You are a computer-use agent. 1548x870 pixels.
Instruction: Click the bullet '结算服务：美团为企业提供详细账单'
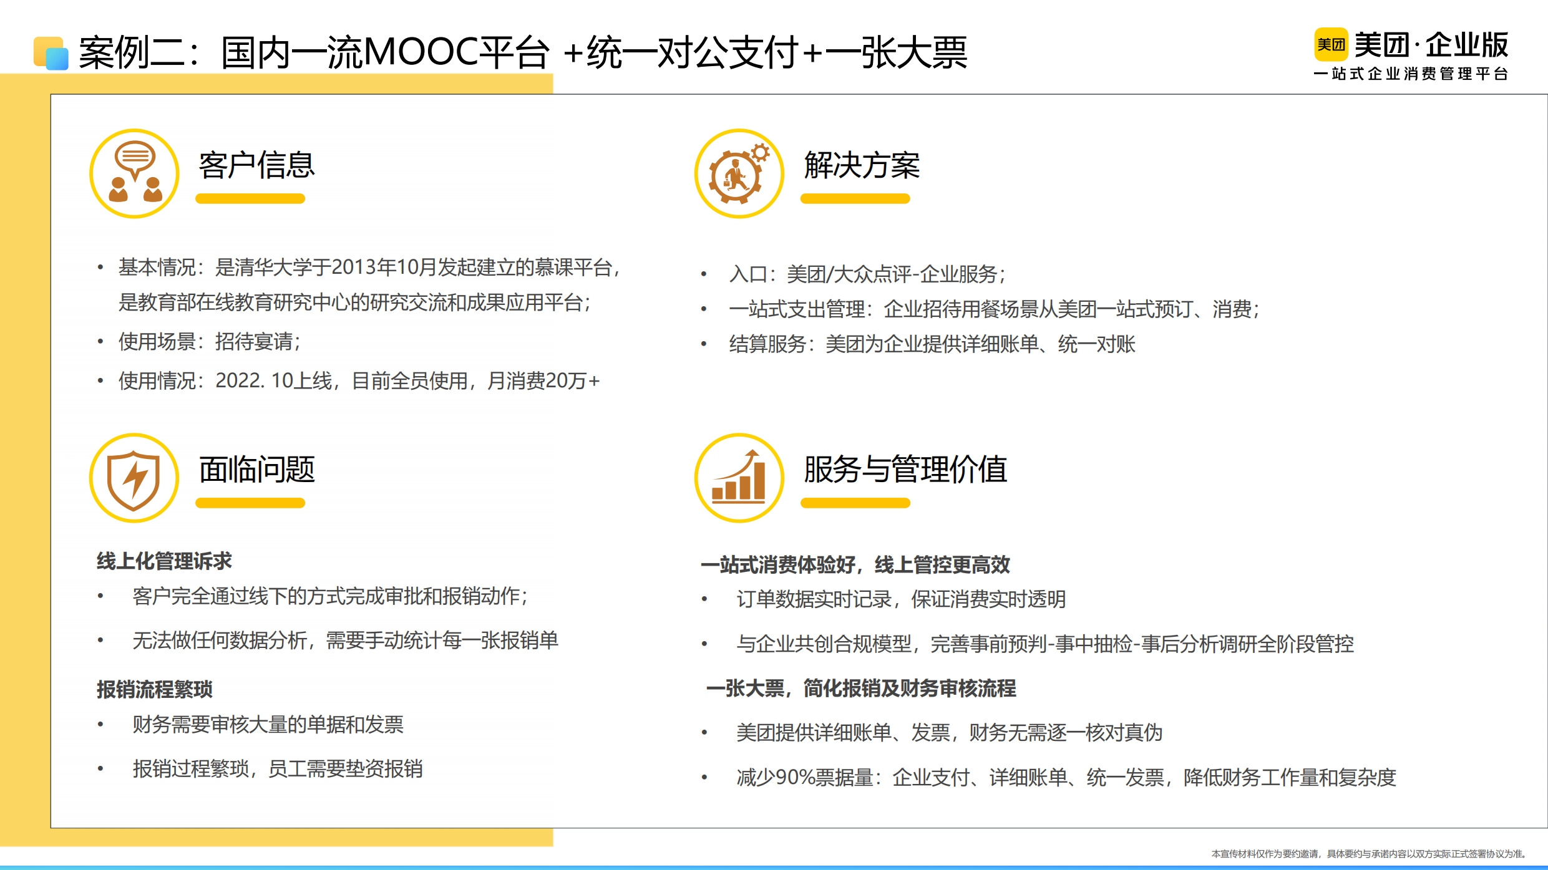pos(932,344)
